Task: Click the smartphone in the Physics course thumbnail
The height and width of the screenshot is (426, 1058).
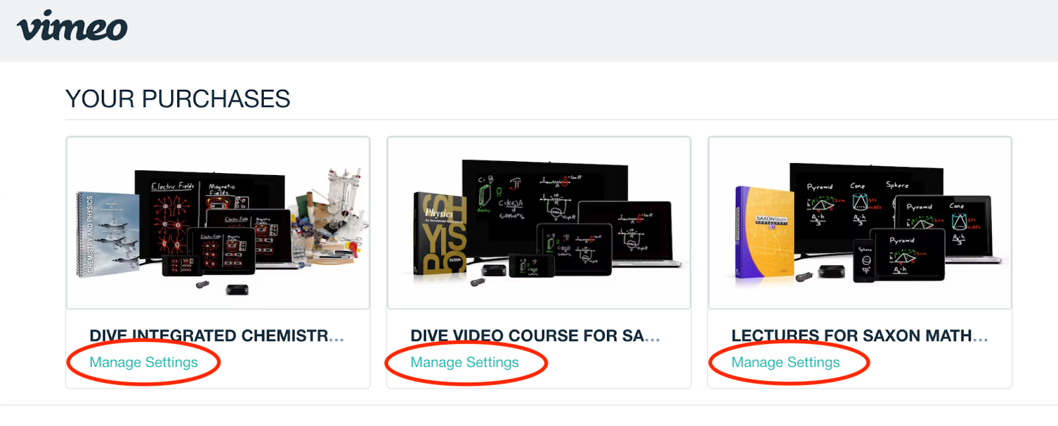Action: [x=531, y=266]
